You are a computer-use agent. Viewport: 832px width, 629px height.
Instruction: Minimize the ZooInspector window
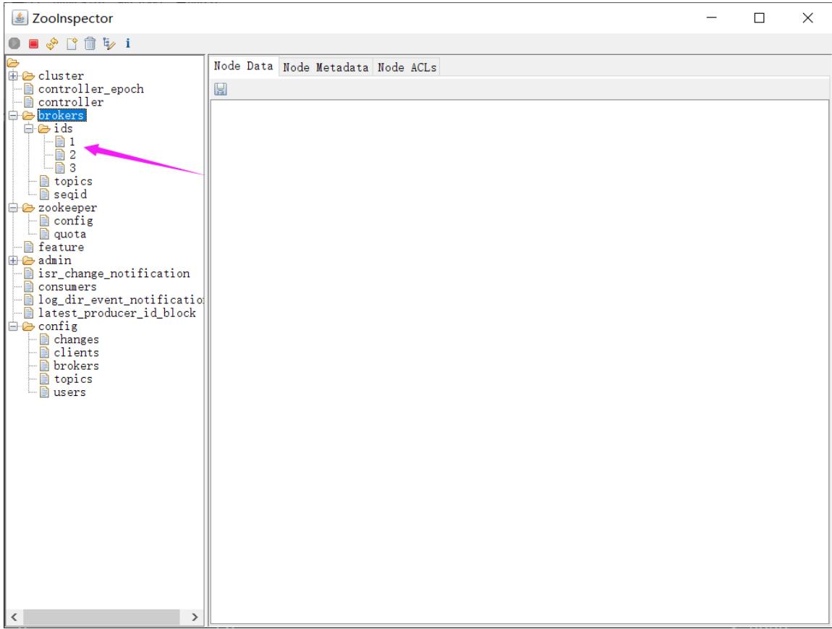click(712, 18)
